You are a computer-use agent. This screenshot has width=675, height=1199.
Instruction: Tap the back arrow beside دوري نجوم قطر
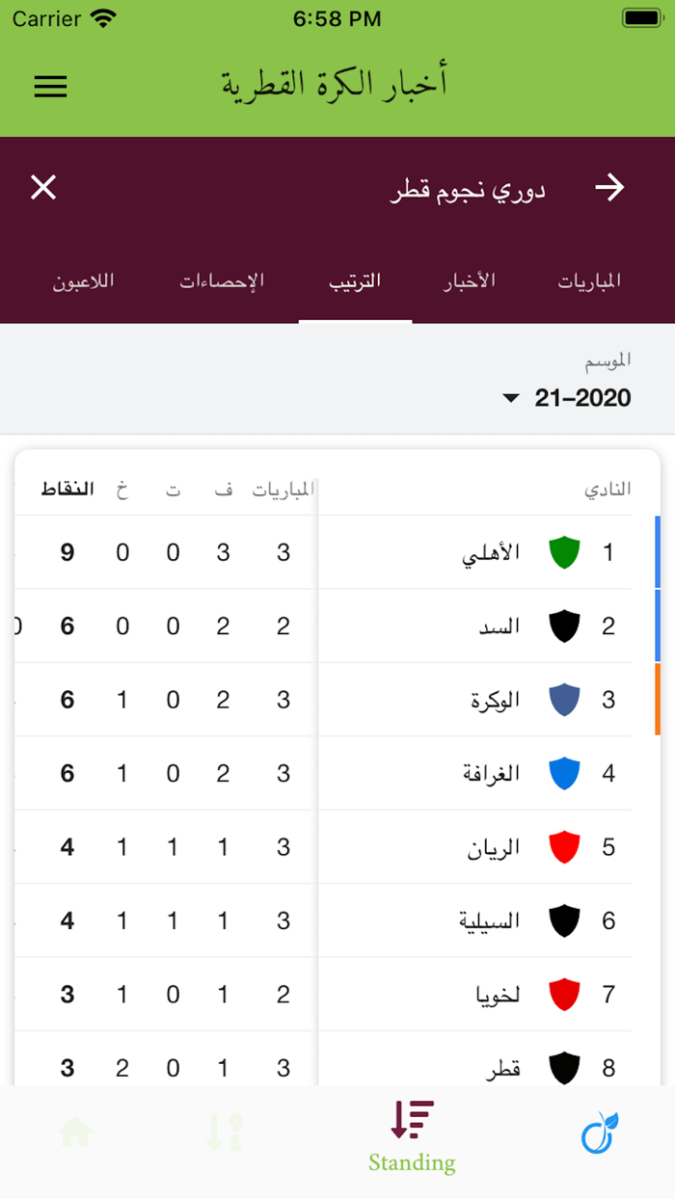coord(611,188)
